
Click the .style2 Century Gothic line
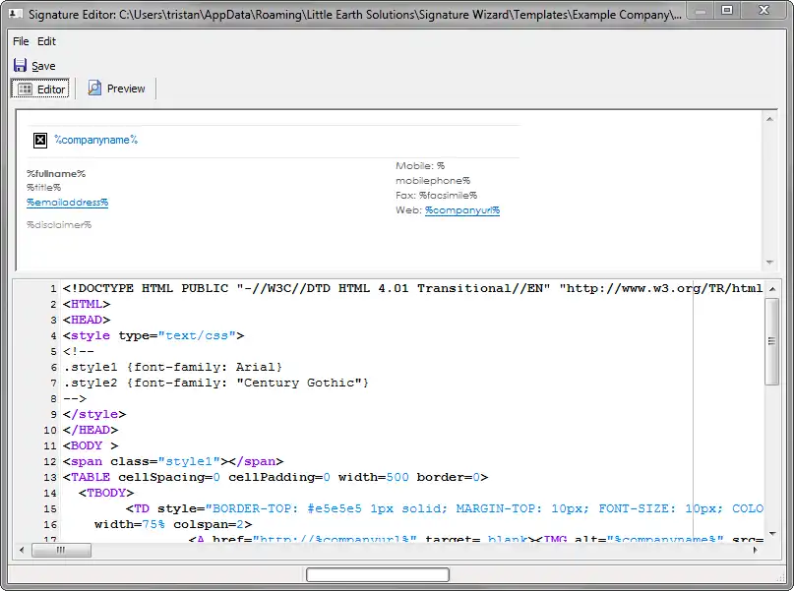pyautogui.click(x=216, y=383)
